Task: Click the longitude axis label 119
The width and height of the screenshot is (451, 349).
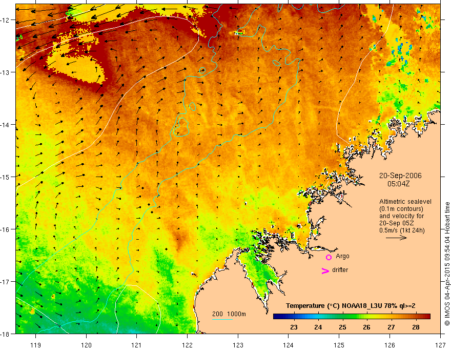Action: (36, 345)
